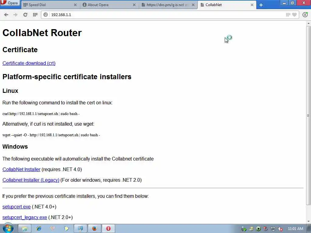Viewport: 311px width, 233px height.
Task: Click the heart bookmark icon
Action: click(295, 15)
